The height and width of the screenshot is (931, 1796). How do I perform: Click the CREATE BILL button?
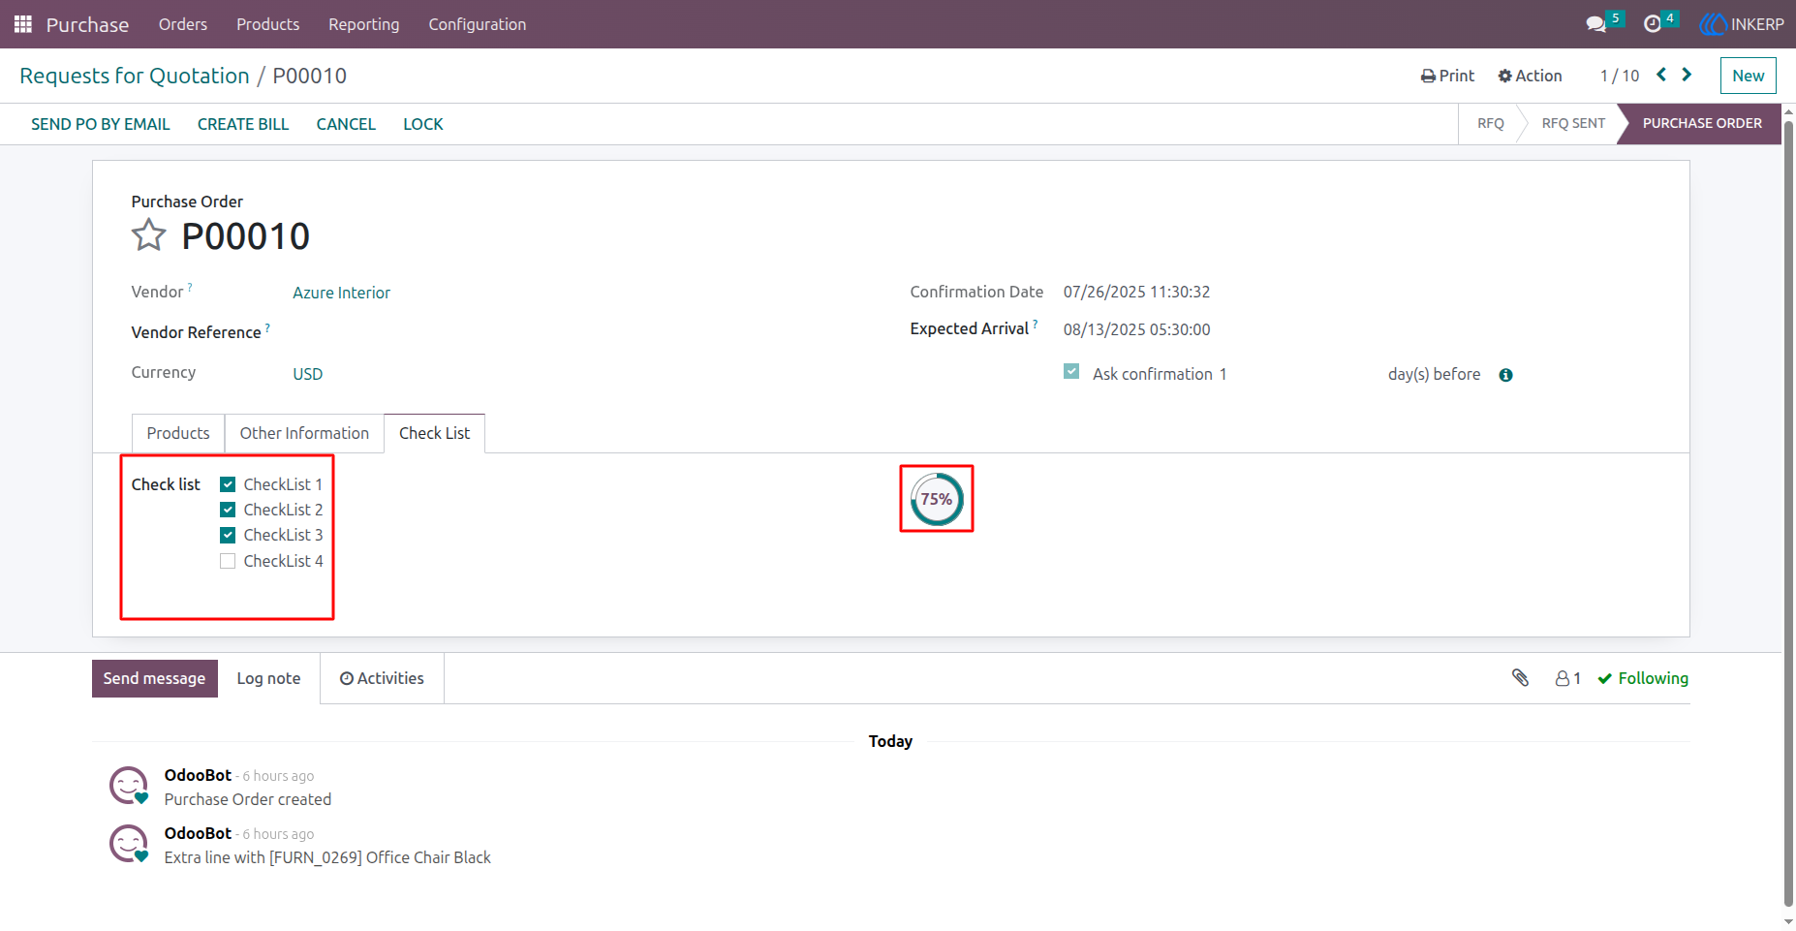click(243, 124)
